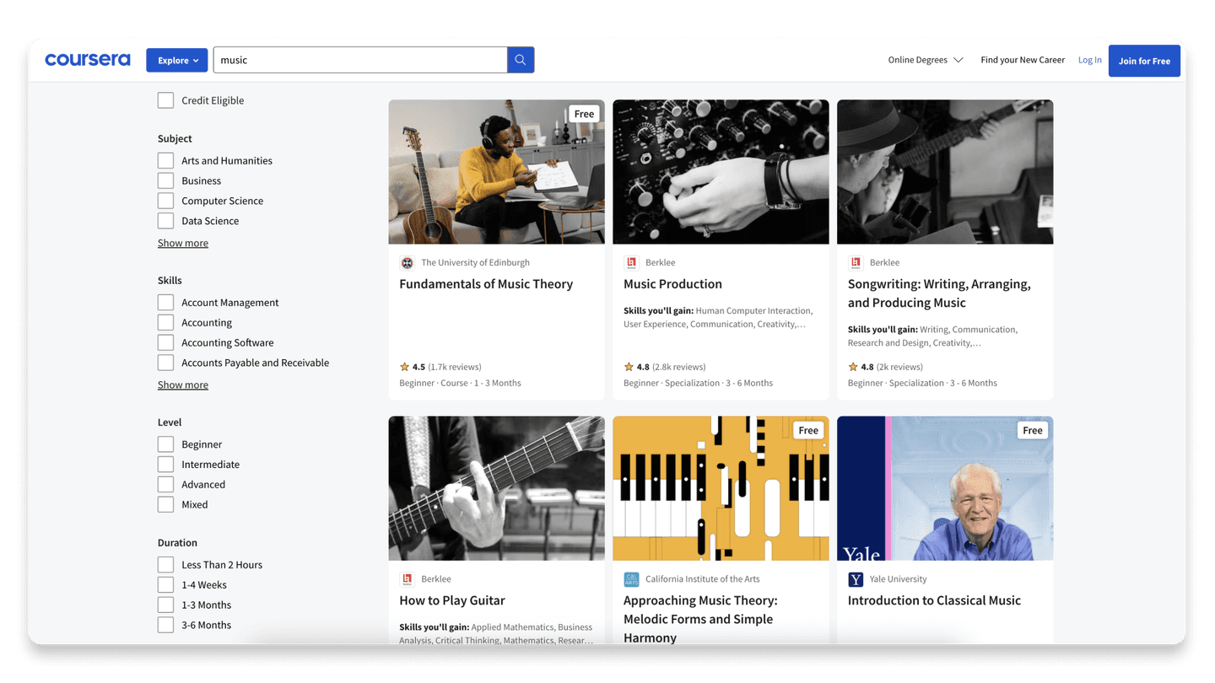
Task: Open Approaching Music Theory course title
Action: click(x=700, y=619)
